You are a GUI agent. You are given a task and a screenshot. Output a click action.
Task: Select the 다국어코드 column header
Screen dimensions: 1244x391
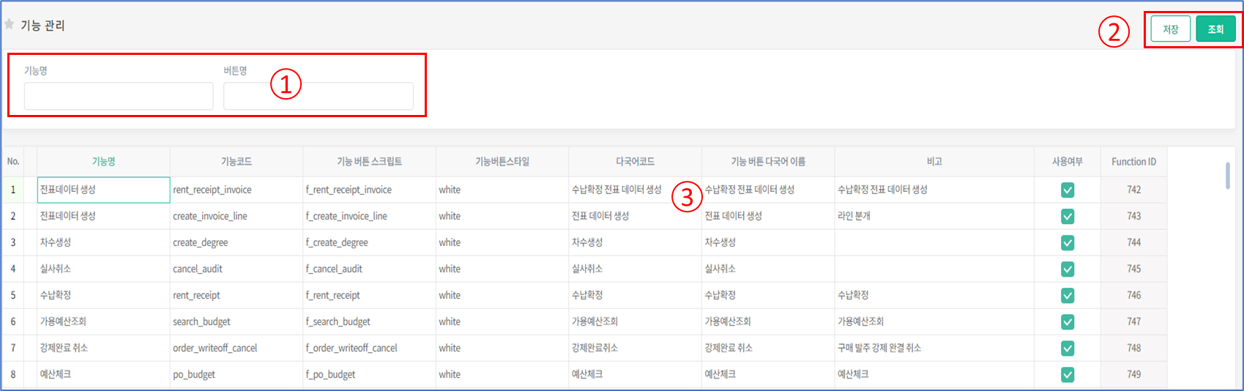click(635, 162)
